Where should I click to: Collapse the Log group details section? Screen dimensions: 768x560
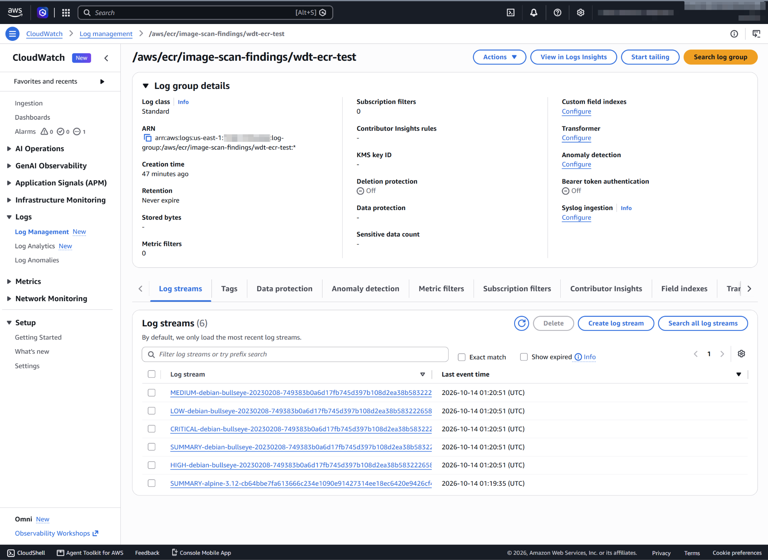pos(145,86)
